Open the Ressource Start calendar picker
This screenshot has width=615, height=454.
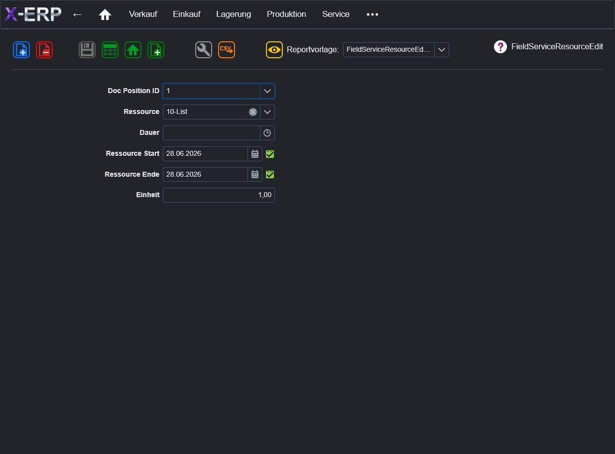(x=255, y=154)
